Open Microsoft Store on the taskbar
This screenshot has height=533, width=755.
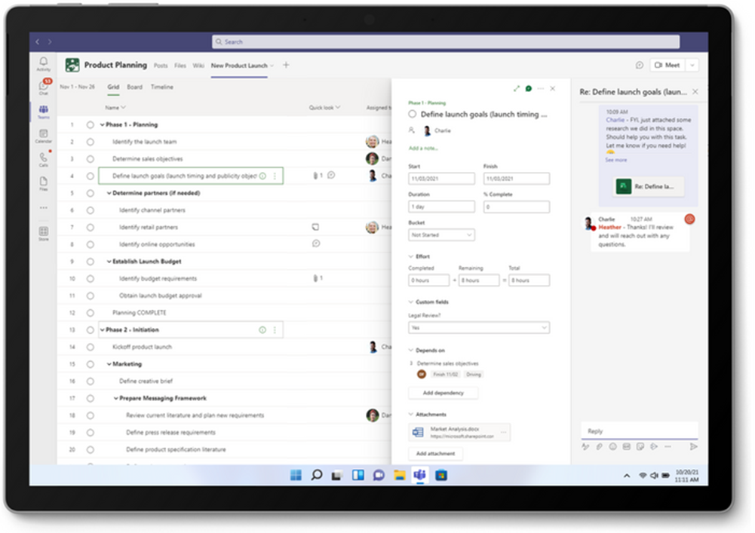click(x=441, y=475)
